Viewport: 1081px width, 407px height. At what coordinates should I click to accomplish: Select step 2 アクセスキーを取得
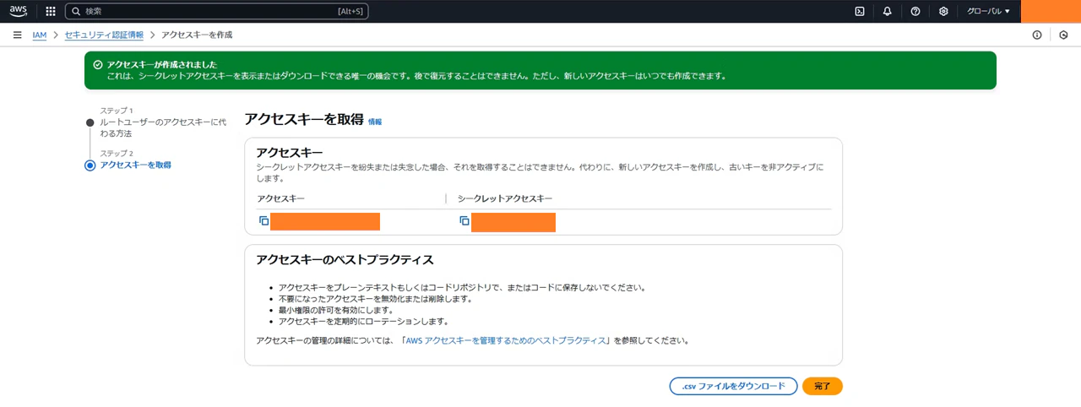click(x=135, y=165)
